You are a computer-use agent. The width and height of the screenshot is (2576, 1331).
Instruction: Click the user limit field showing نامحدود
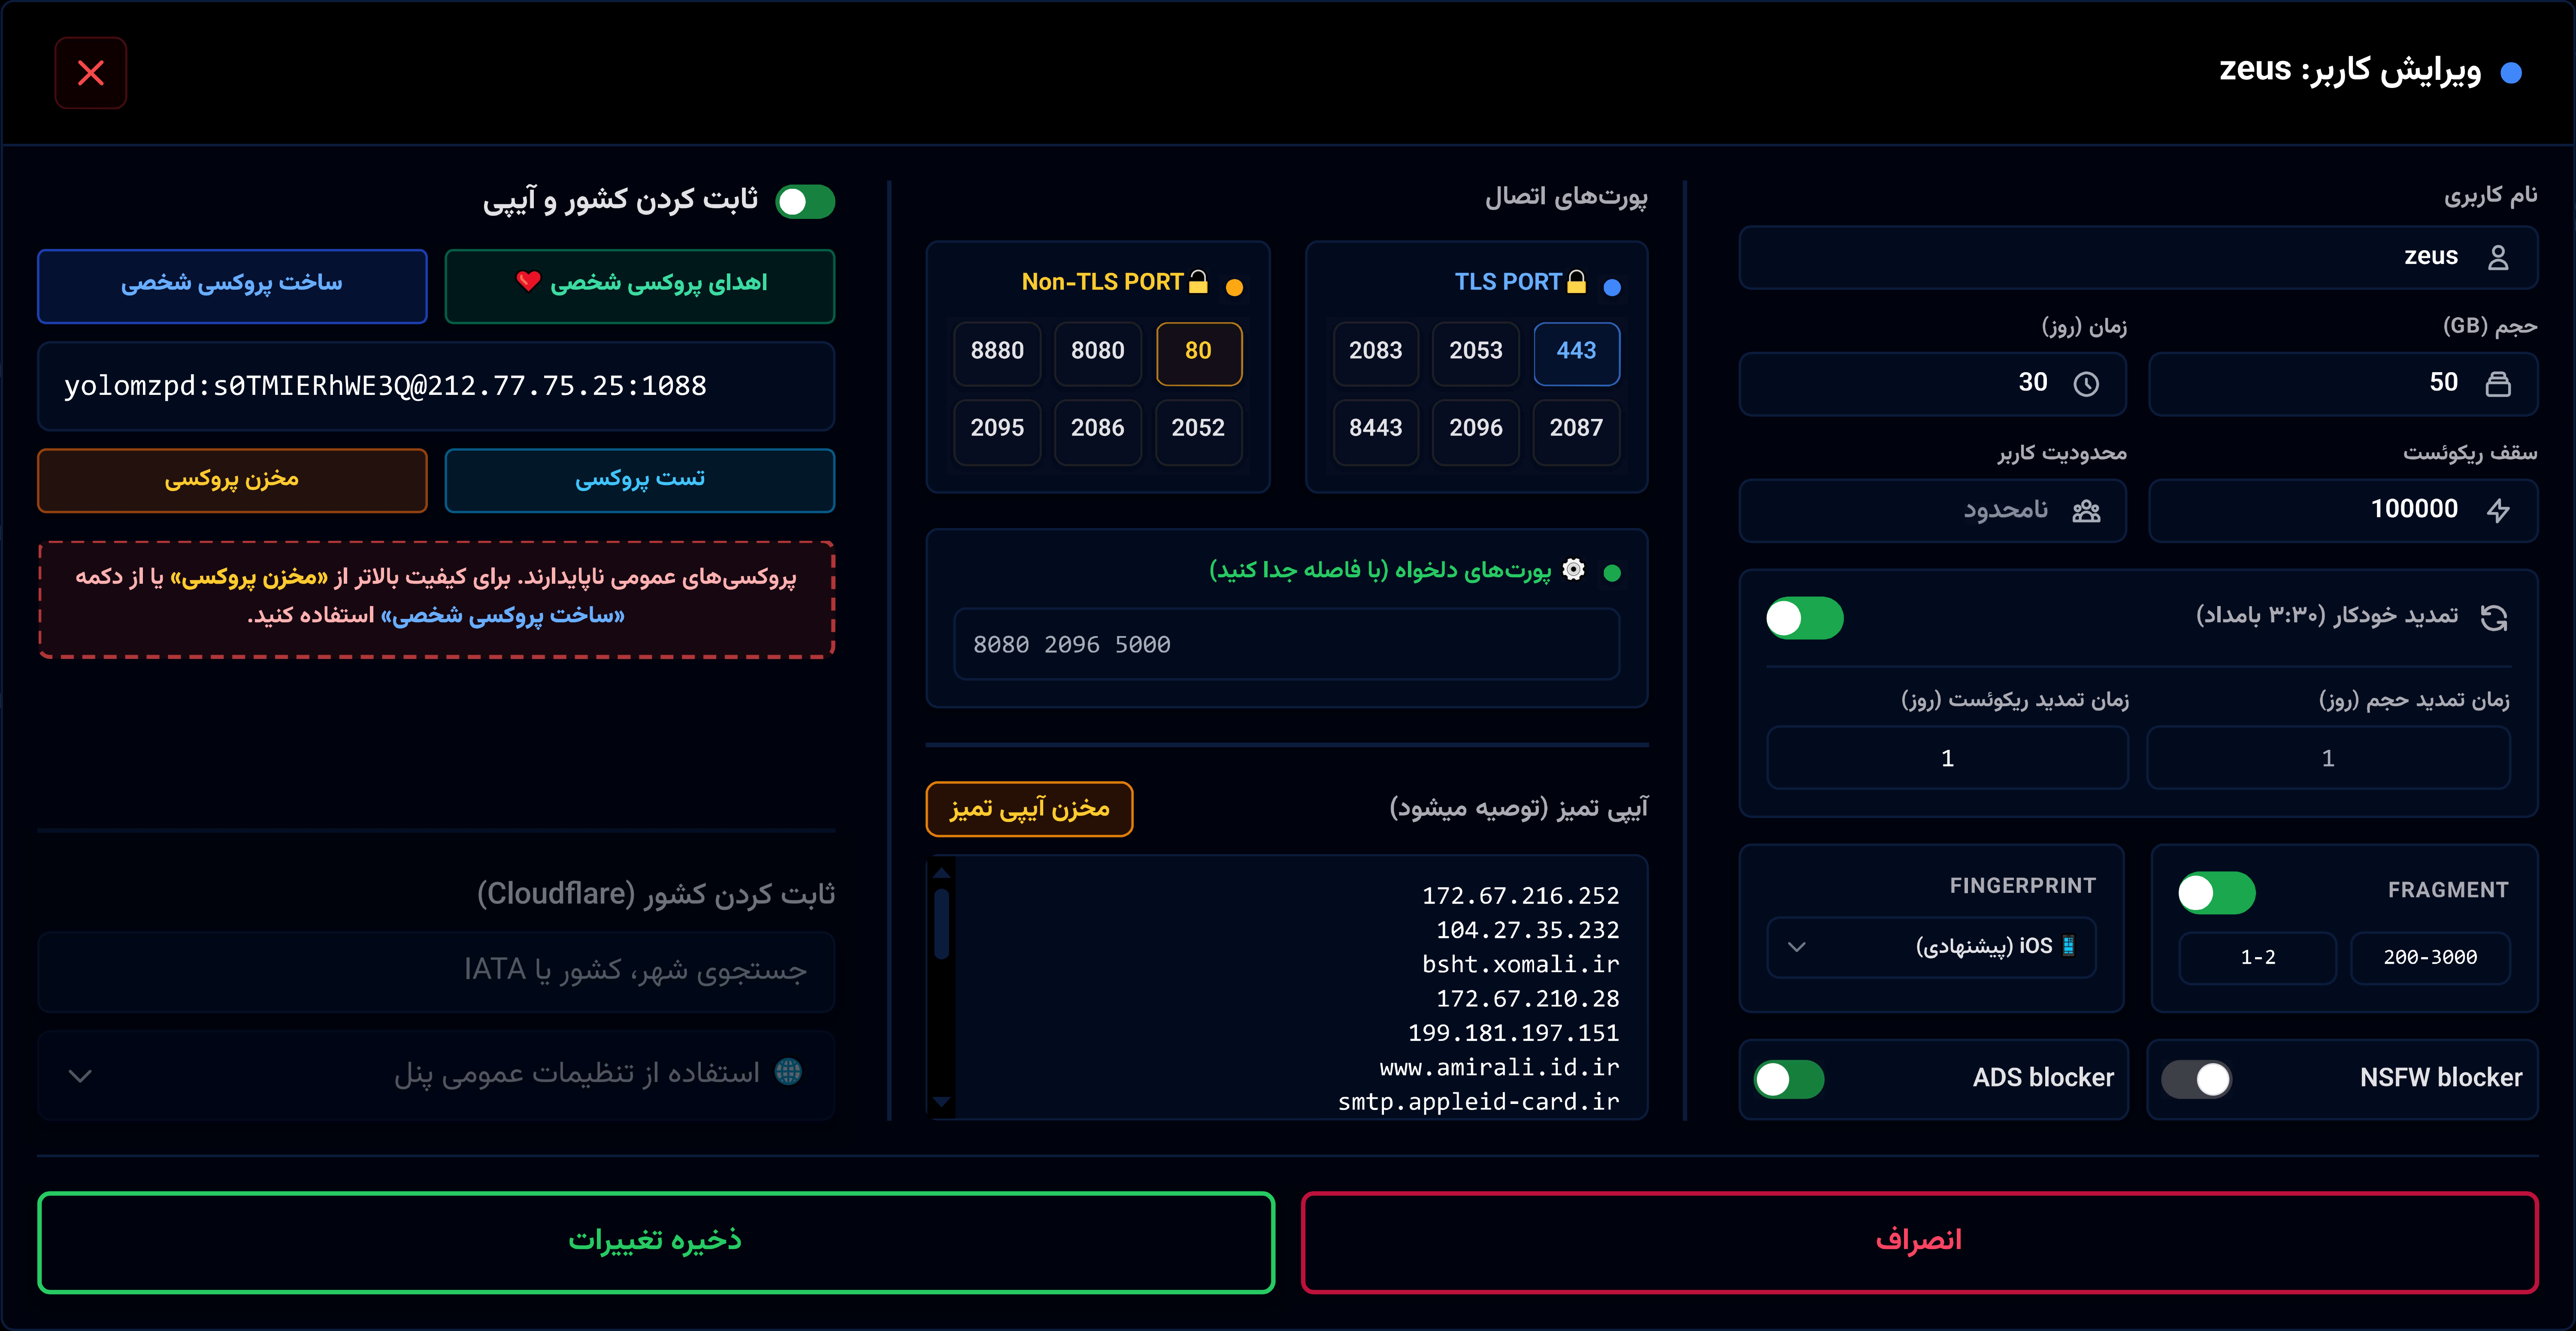tap(1933, 511)
